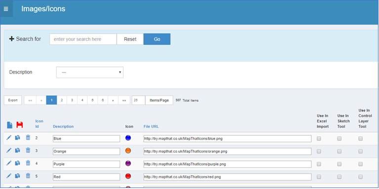Image resolution: width=379 pixels, height=189 pixels.
Task: Sort by File URL column header
Action: (151, 126)
